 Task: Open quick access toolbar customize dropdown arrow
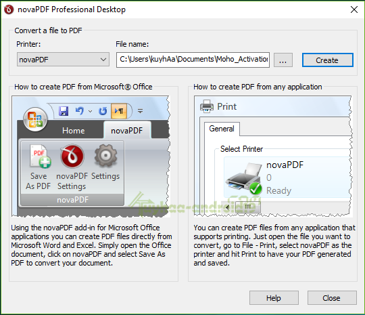[x=140, y=111]
